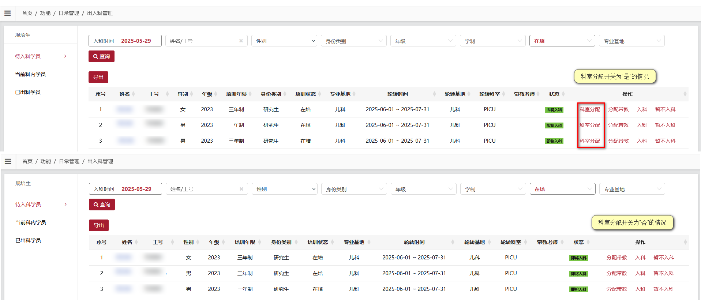Sort lower table by 年级 column icon

tap(223, 242)
